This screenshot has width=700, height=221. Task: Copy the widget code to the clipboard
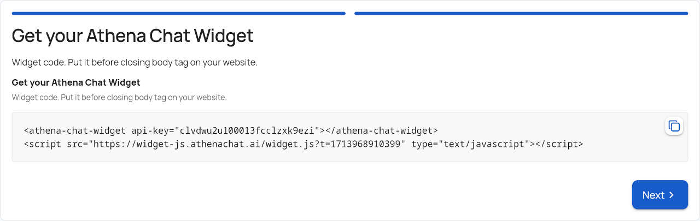point(674,126)
